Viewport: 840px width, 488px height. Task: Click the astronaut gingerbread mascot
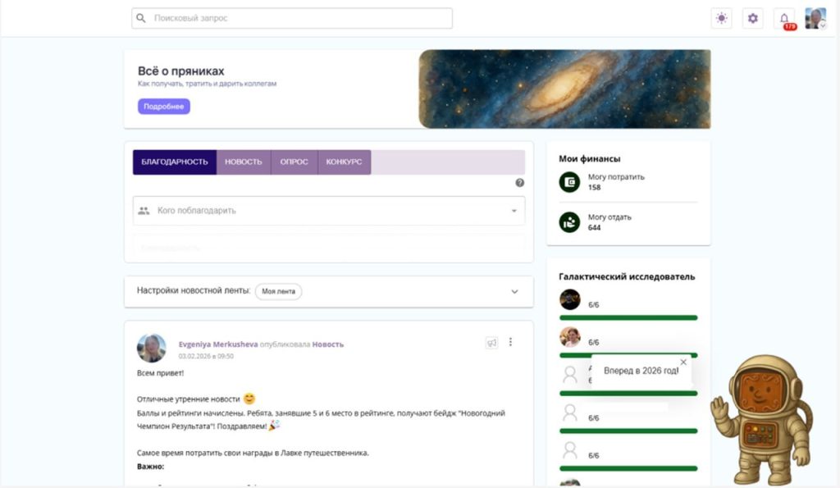tap(763, 421)
